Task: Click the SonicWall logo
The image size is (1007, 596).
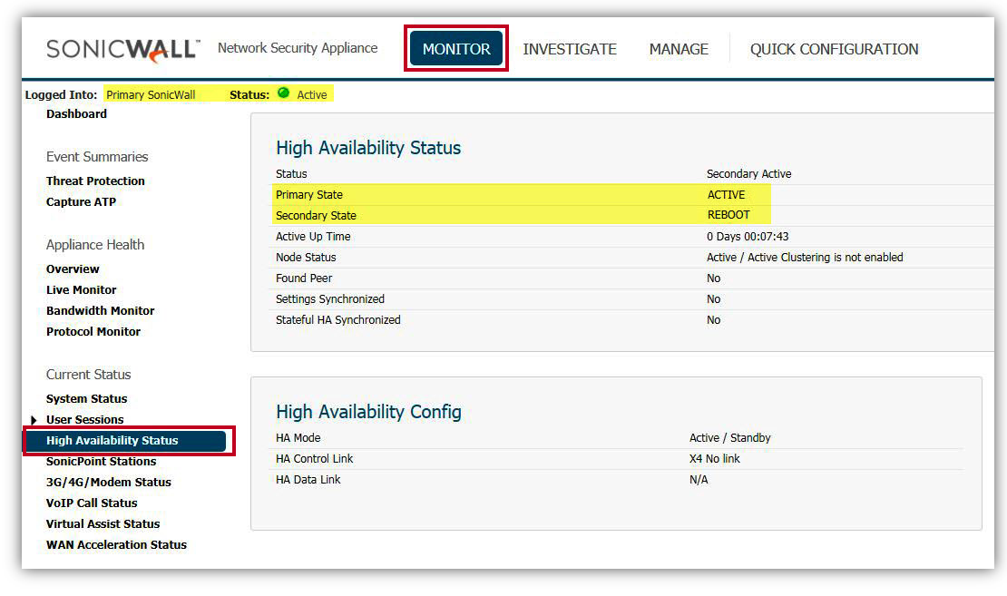Action: (x=122, y=50)
